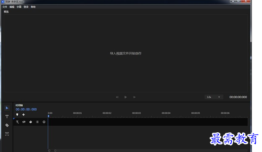262x152 pixels.
Task: Select the razor cut tool
Action: (7, 125)
